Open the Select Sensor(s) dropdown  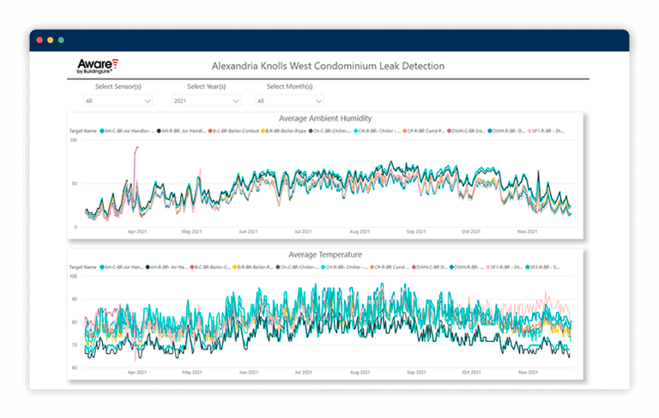118,101
